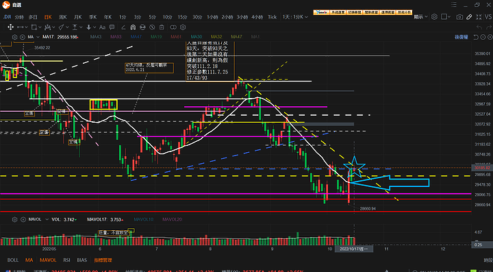The width and height of the screenshot is (493, 272).
Task: Open drawing toolbar hexagon settings icon
Action: tap(183, 27)
